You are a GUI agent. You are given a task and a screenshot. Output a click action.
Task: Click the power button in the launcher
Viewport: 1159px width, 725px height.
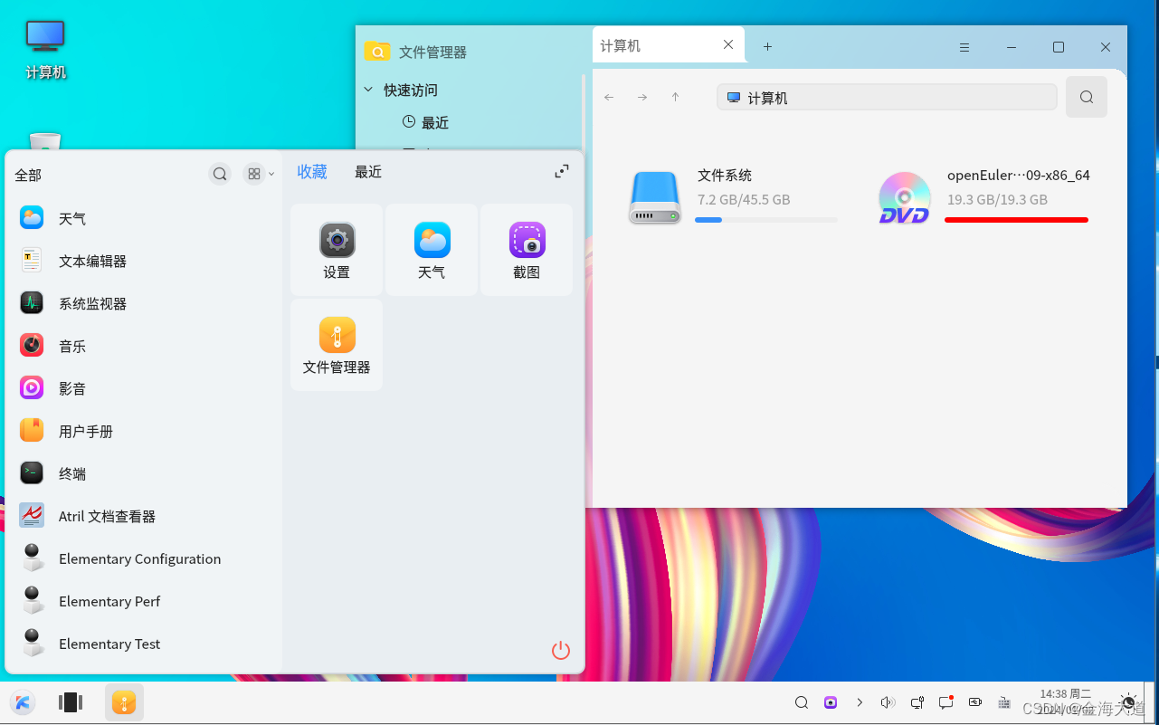(x=560, y=650)
